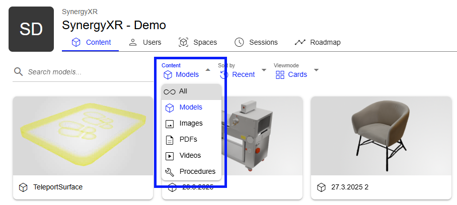Open the Sort by Recent dropdown
Viewport: 457px width, 205px height.
click(243, 71)
